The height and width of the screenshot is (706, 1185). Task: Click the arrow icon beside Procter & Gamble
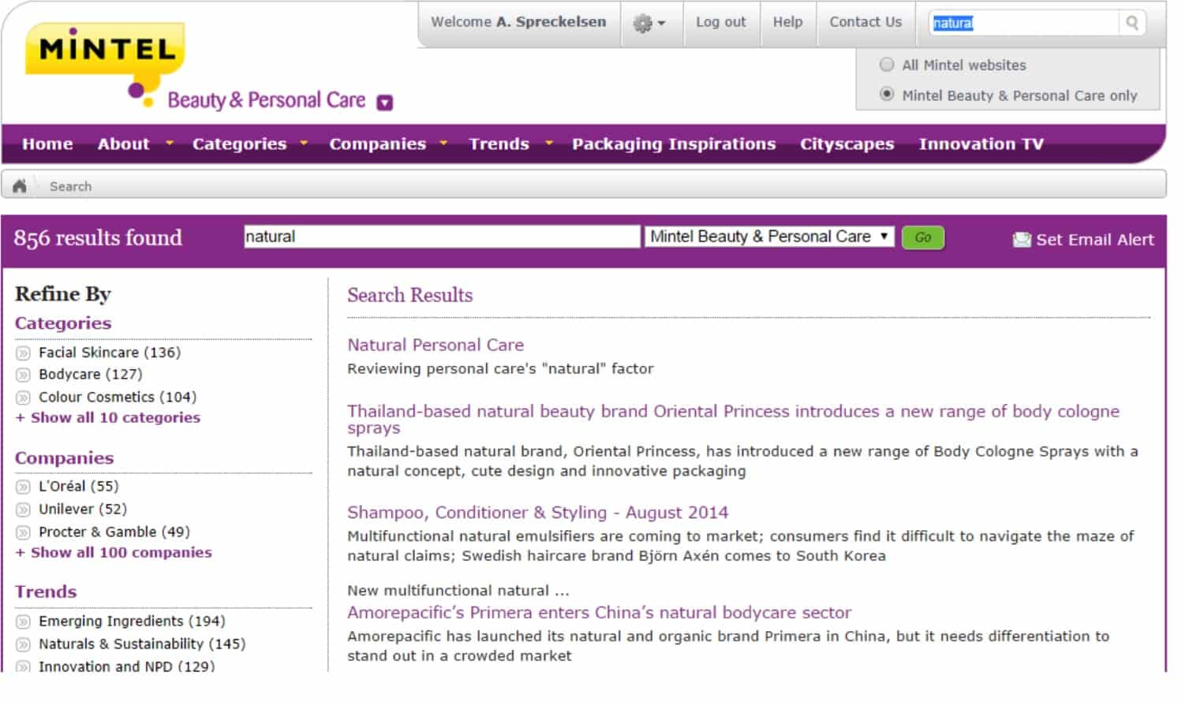[24, 532]
